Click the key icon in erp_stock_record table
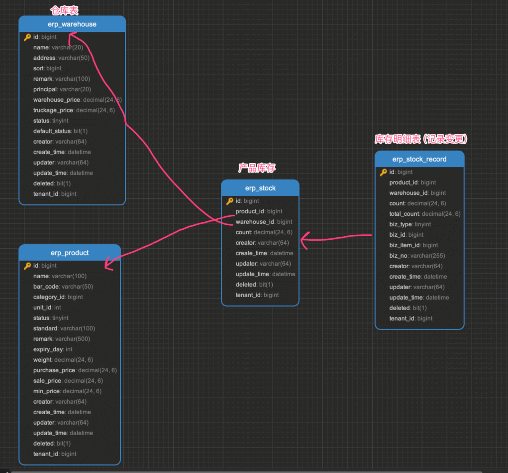508x473 pixels. click(x=384, y=172)
